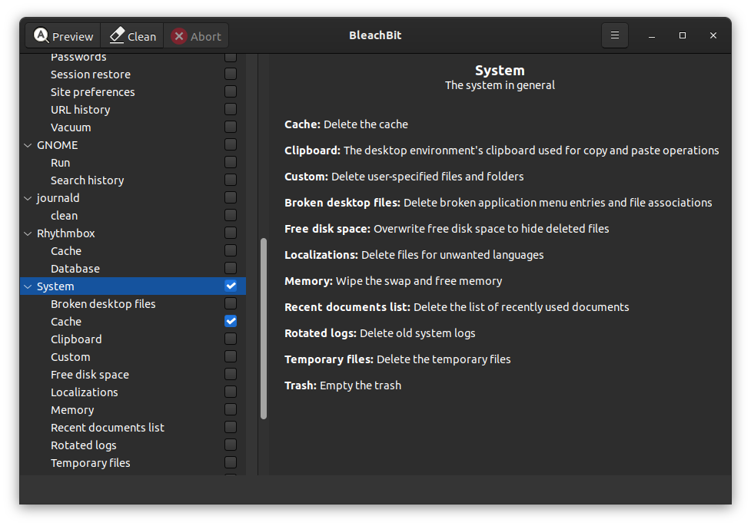Open the hamburger menu button
The width and height of the screenshot is (751, 526).
click(x=614, y=35)
